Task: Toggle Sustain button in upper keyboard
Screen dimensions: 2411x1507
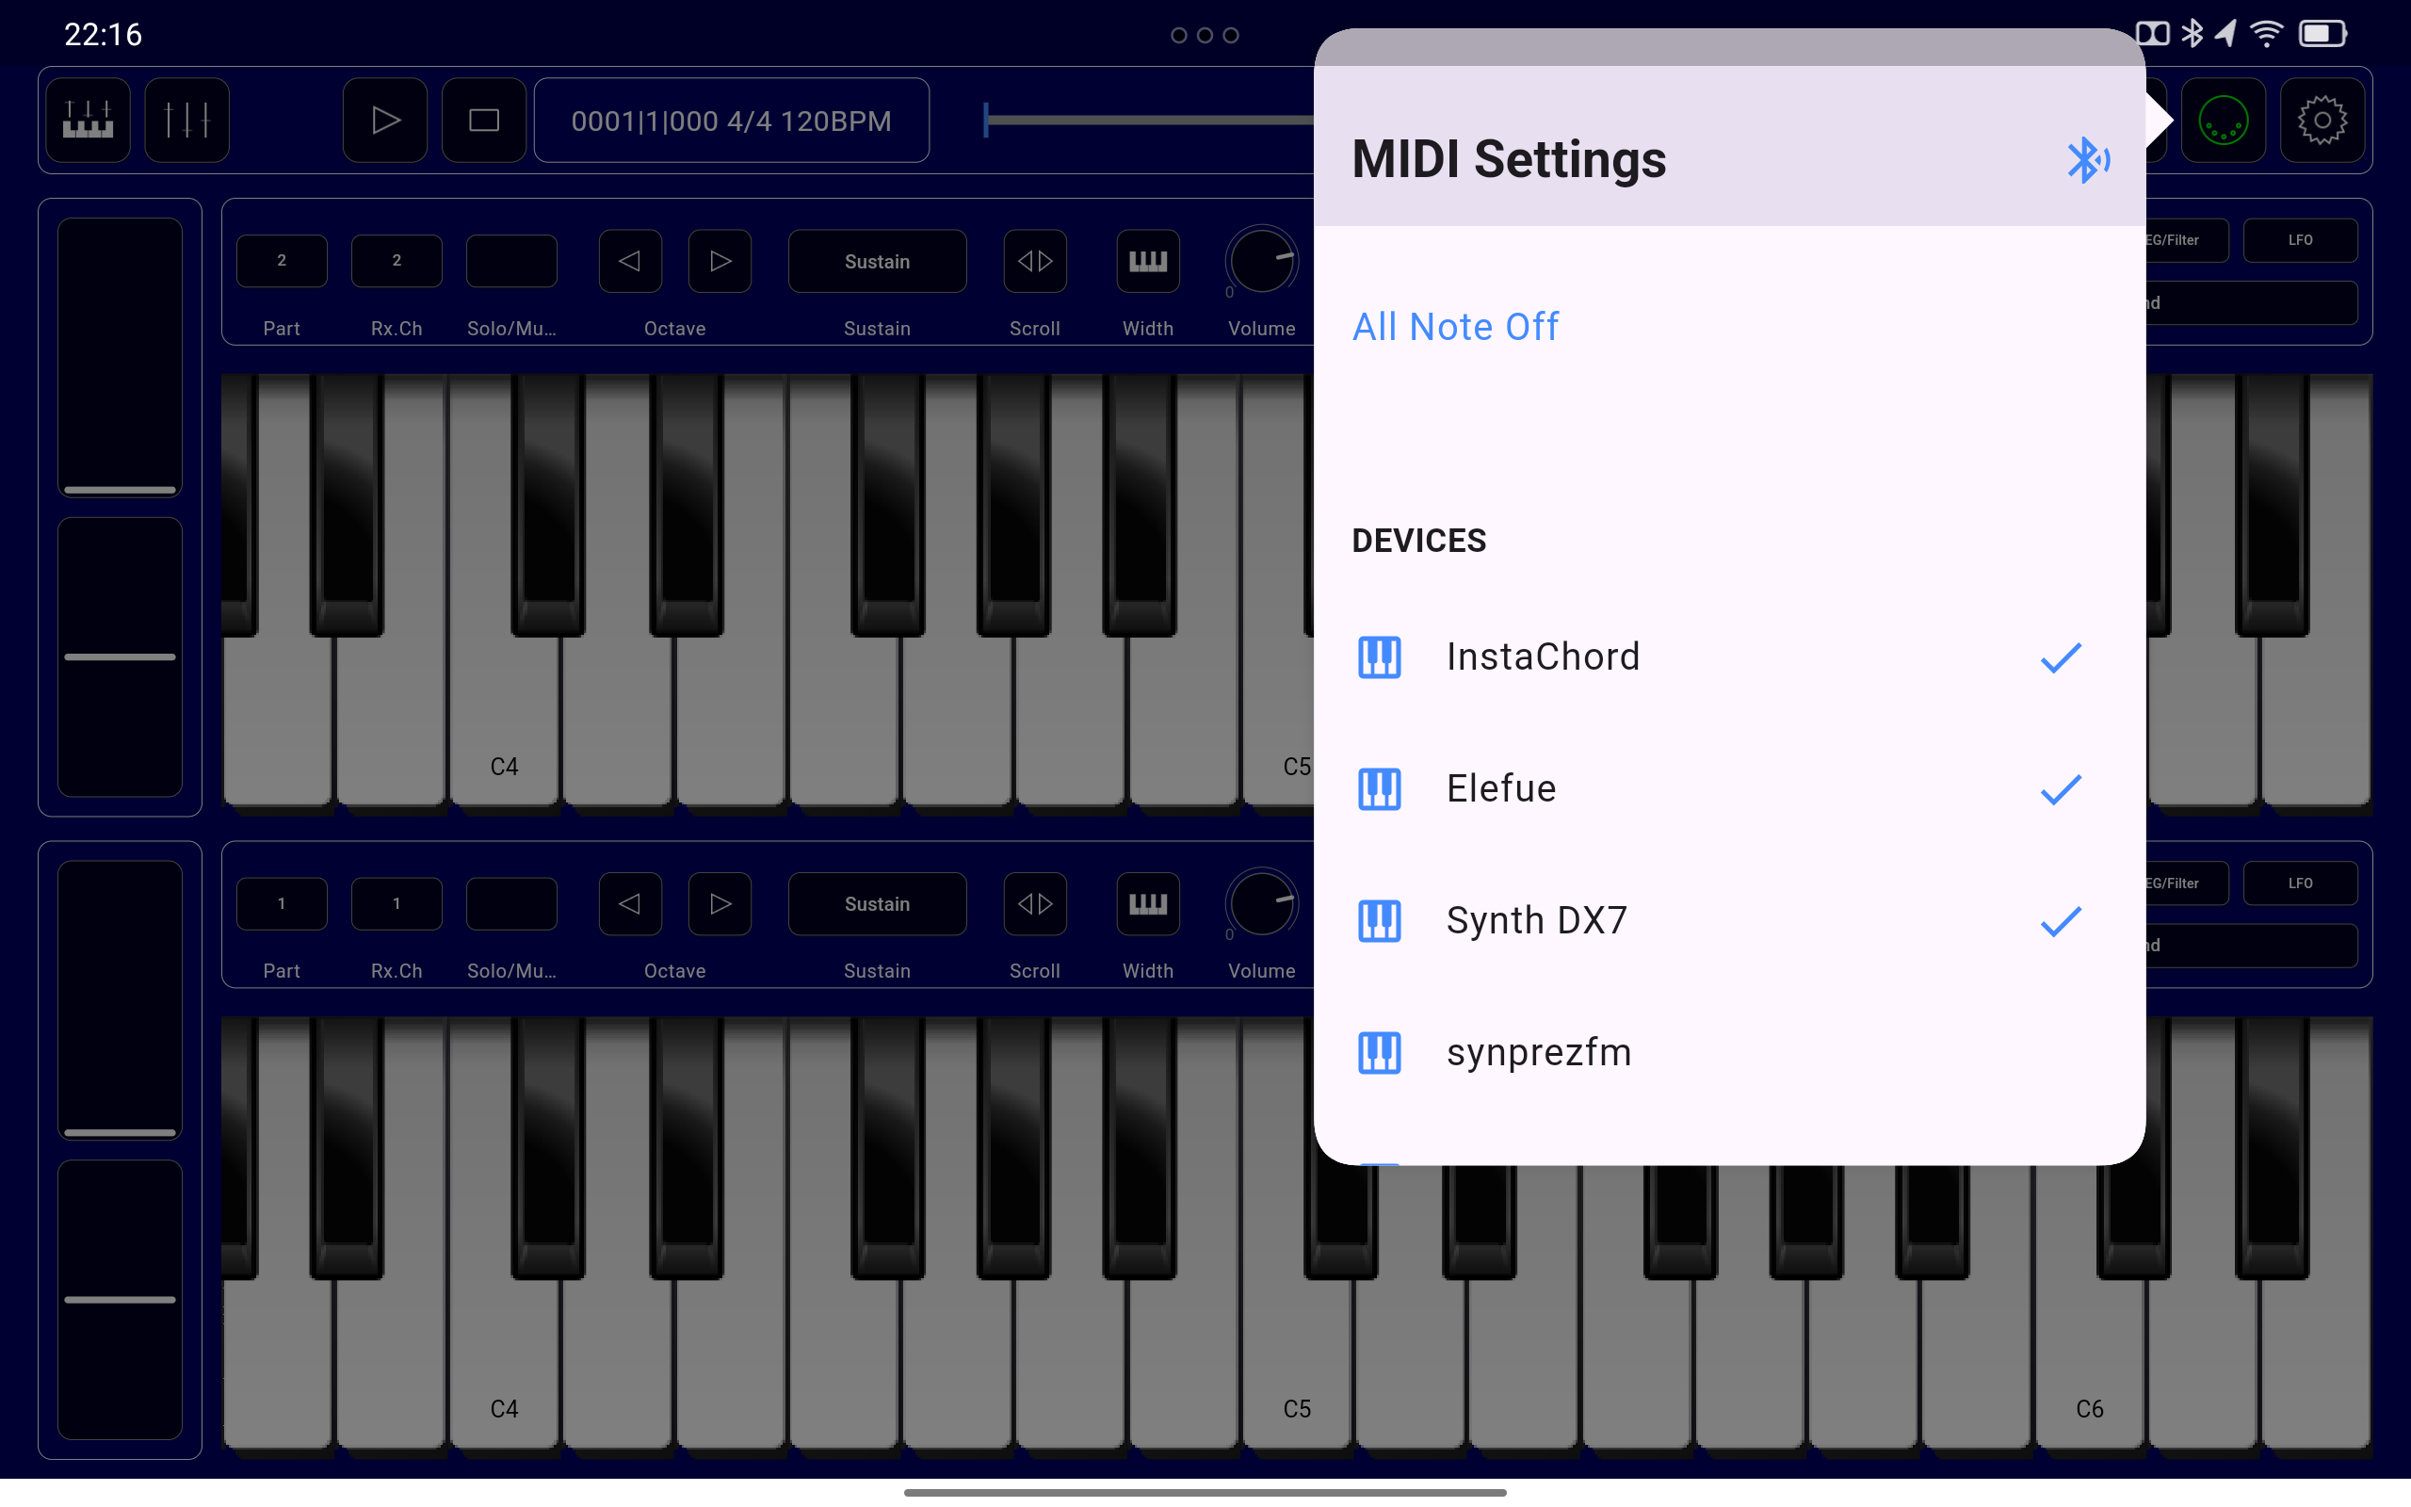Action: coord(877,261)
